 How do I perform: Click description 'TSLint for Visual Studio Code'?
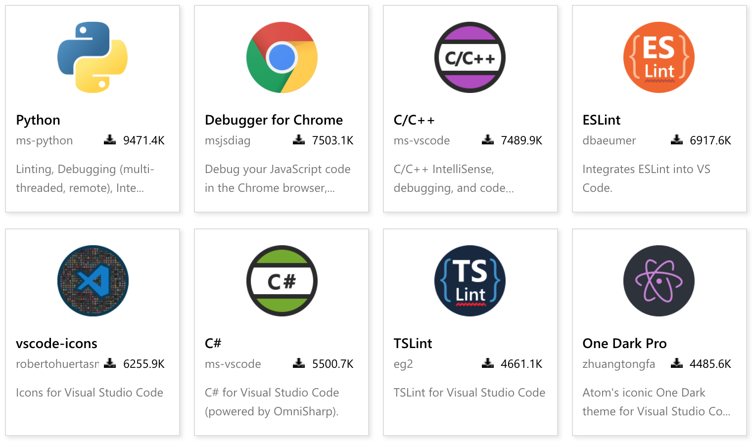click(470, 393)
